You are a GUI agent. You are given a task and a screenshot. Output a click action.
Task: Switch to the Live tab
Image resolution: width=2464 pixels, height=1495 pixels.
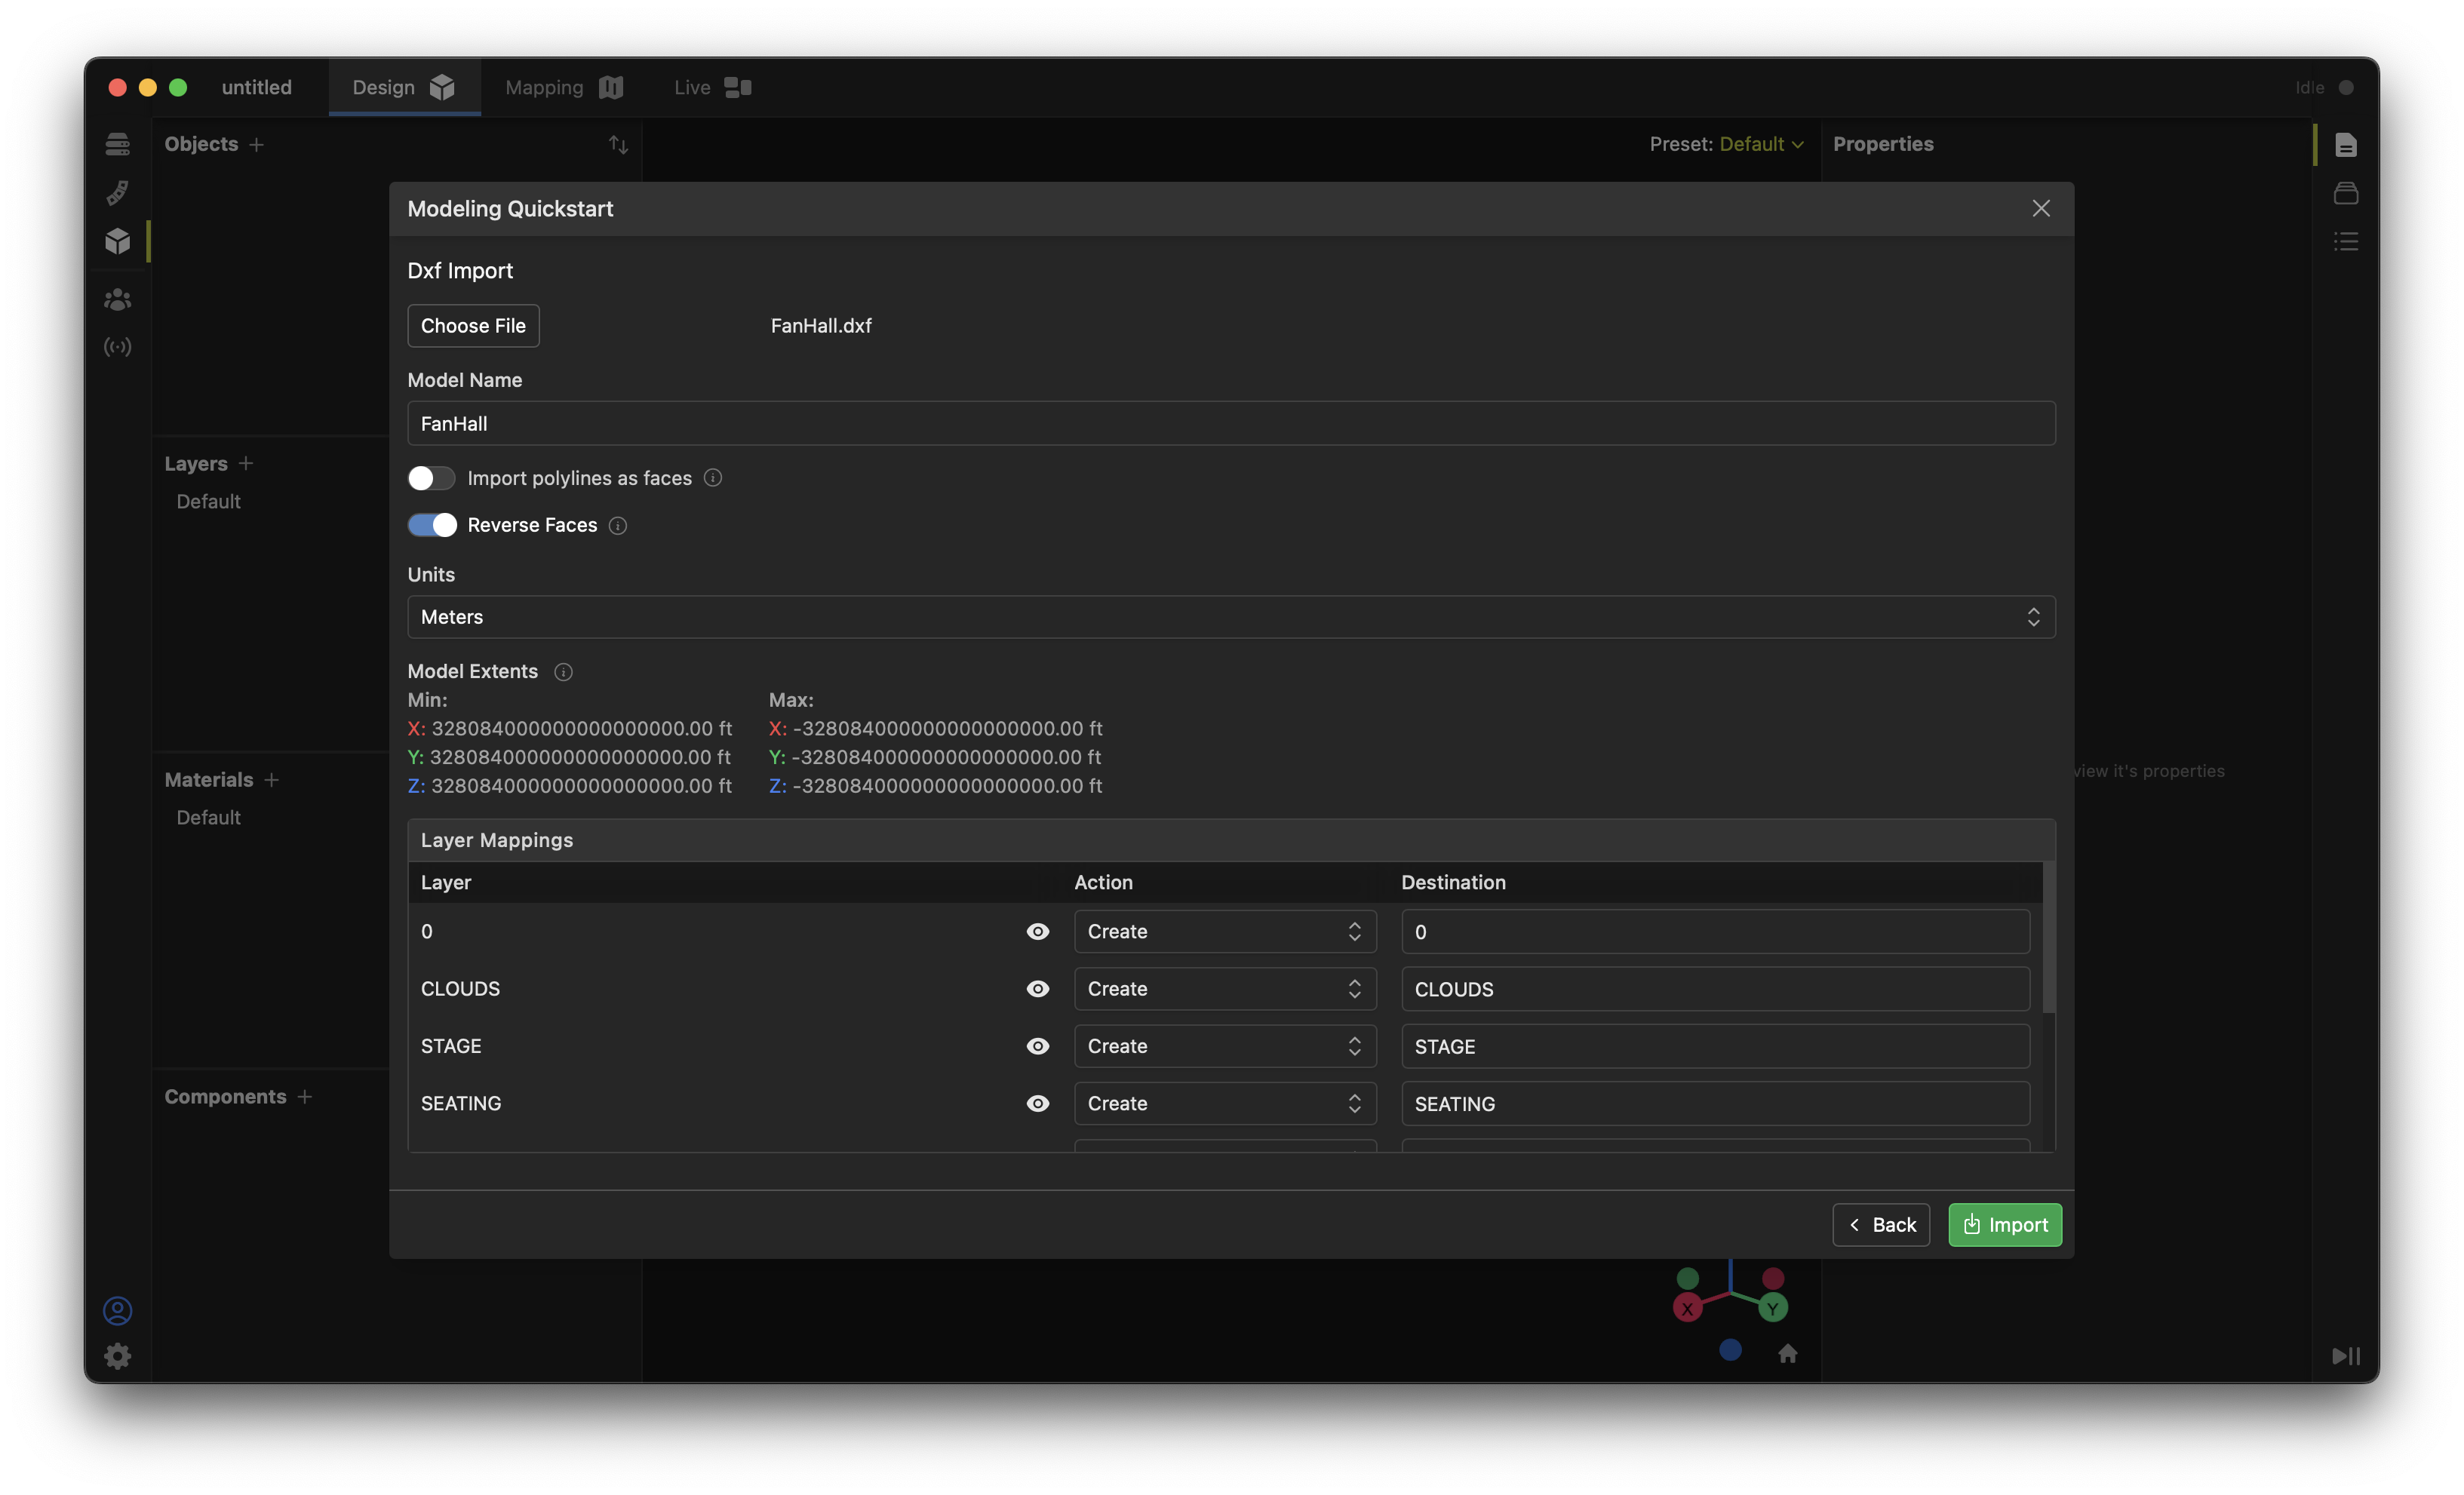point(711,88)
